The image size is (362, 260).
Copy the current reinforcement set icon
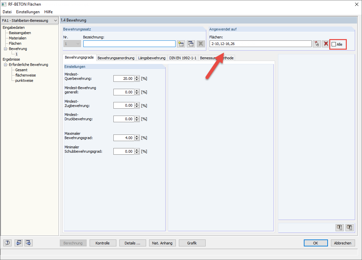point(191,44)
